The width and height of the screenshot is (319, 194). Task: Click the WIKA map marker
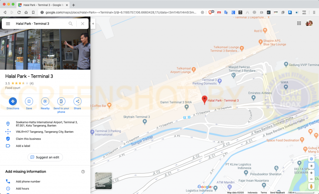[x=286, y=87]
